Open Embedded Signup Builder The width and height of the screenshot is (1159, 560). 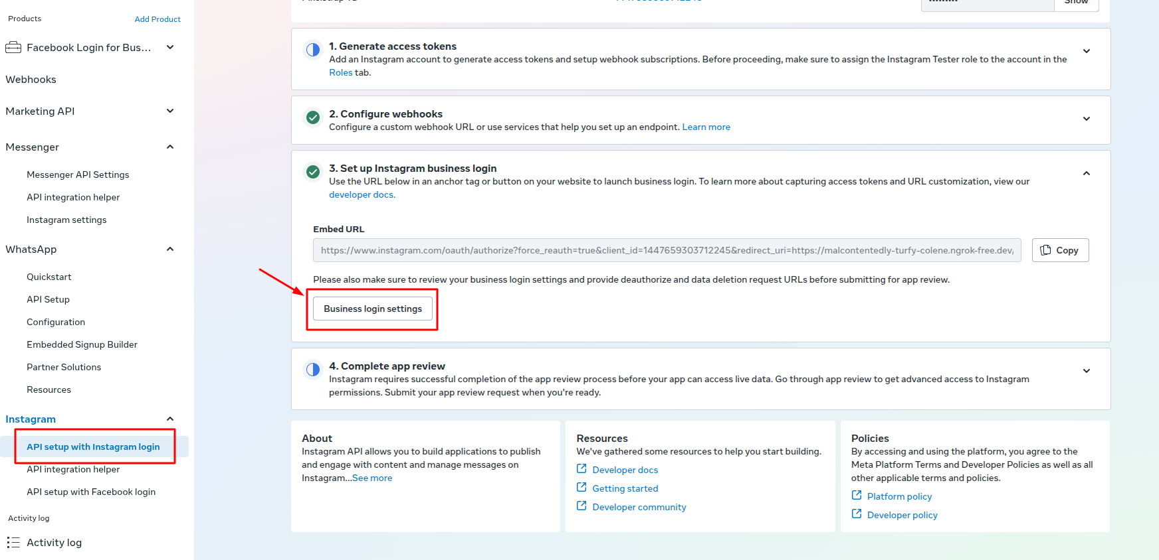[82, 344]
